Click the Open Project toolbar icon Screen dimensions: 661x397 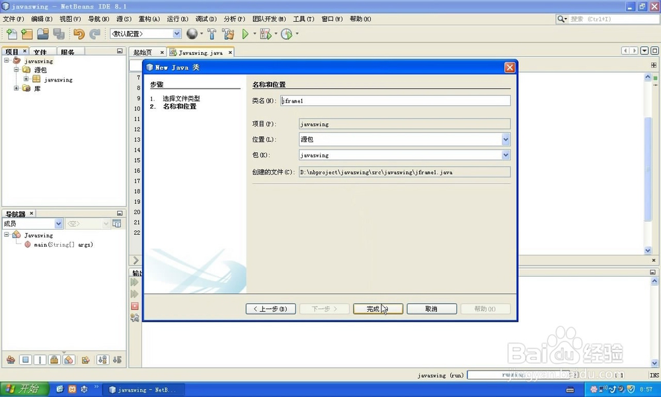click(x=42, y=34)
